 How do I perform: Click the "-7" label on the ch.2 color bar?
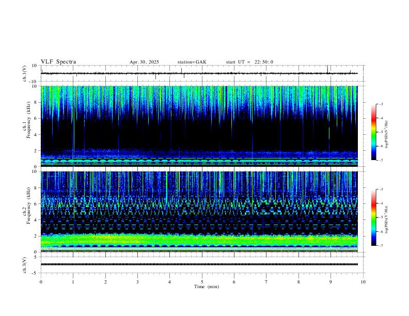[381, 246]
